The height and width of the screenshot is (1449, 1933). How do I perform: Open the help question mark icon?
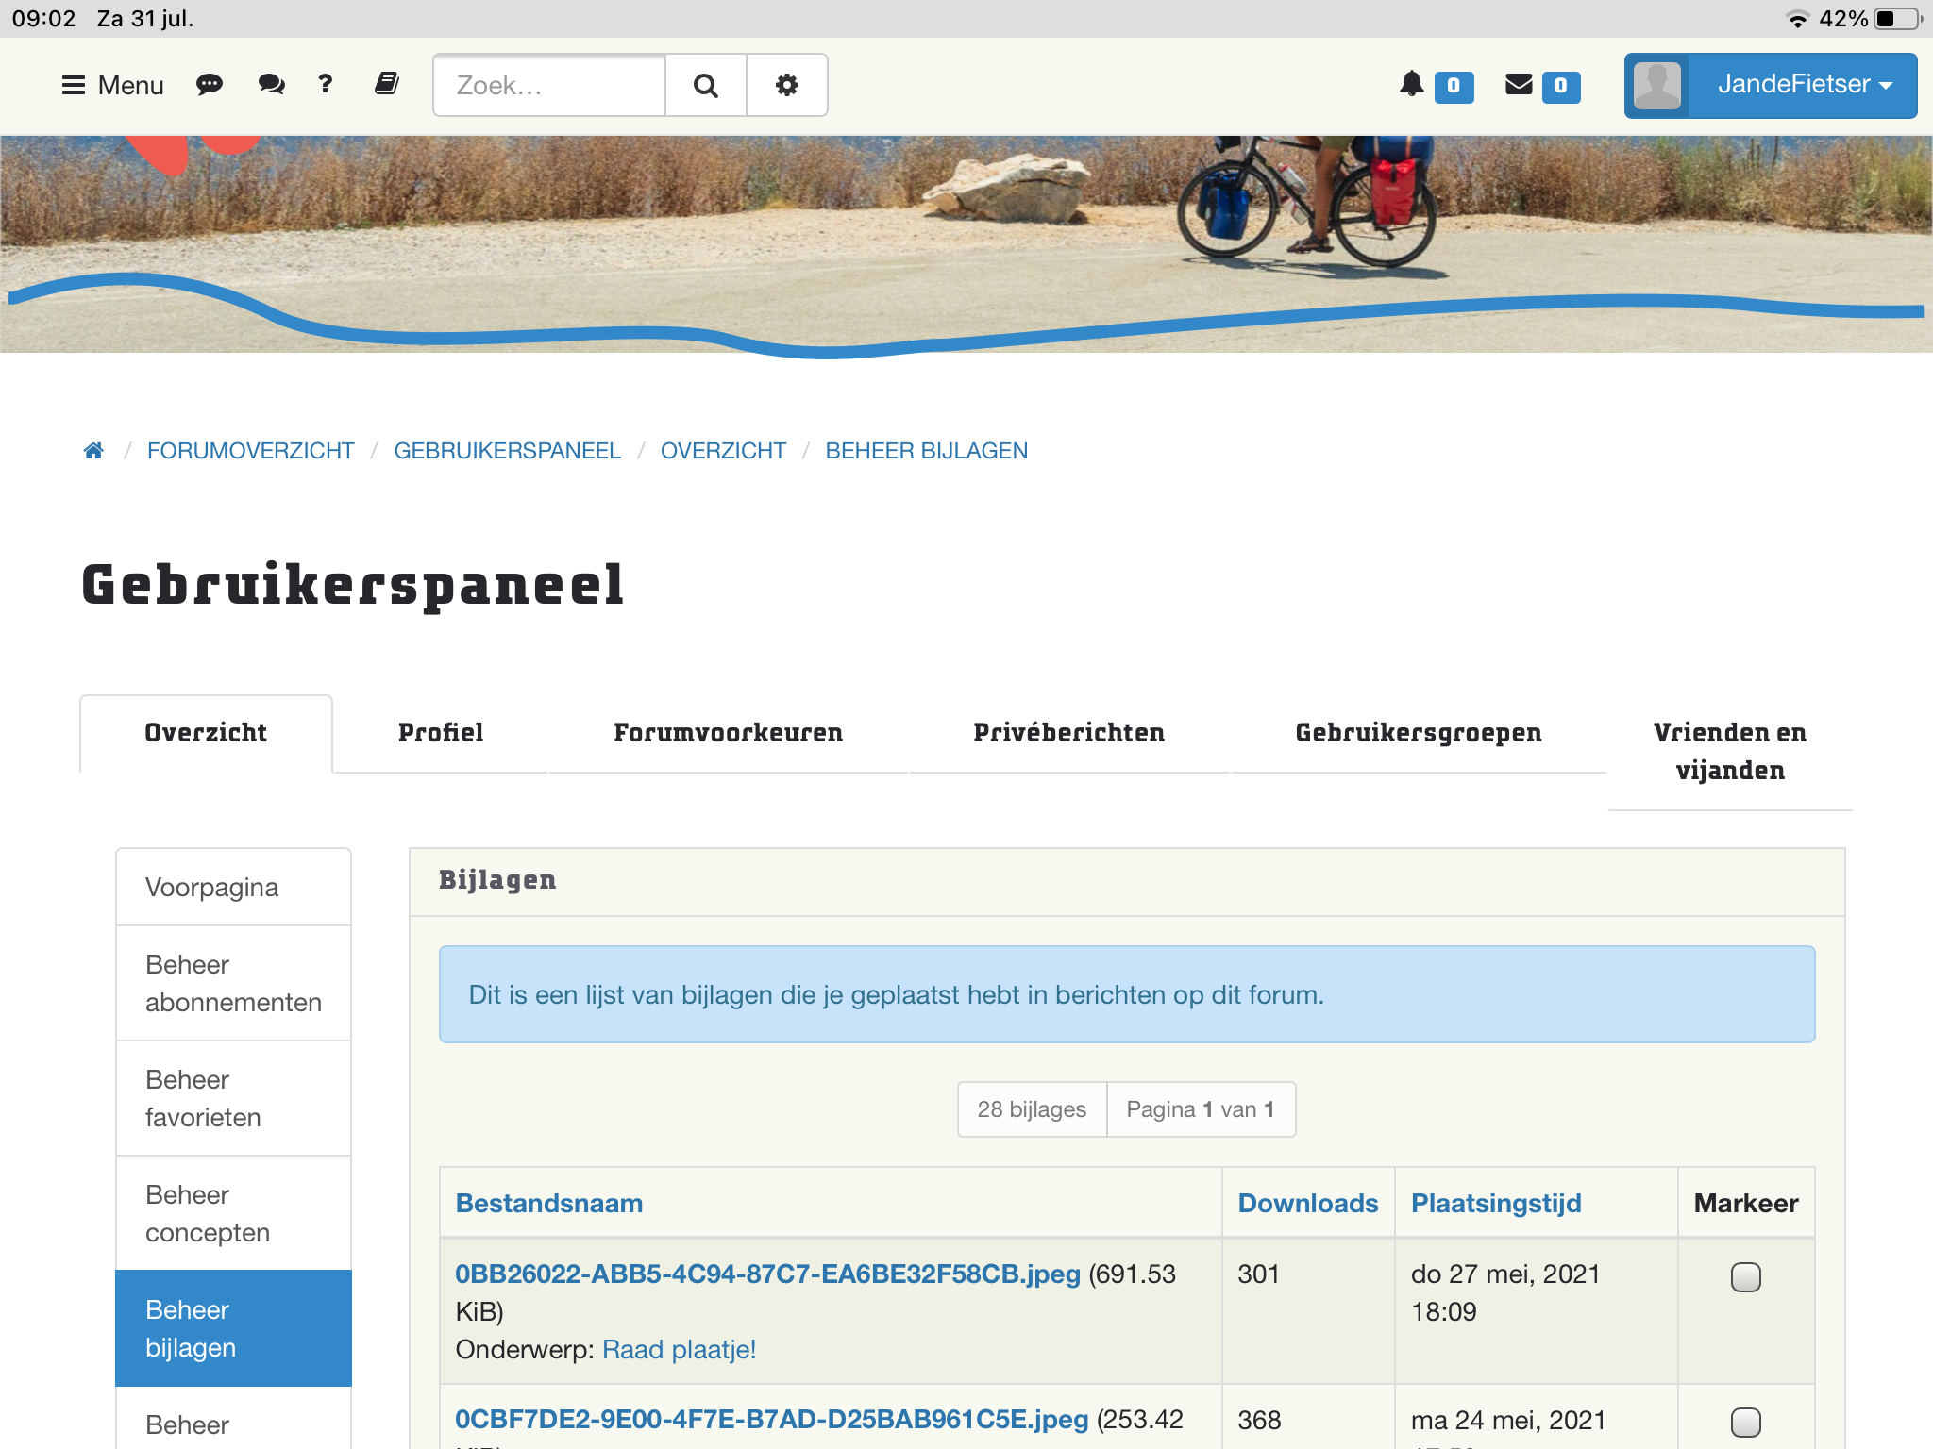click(326, 85)
